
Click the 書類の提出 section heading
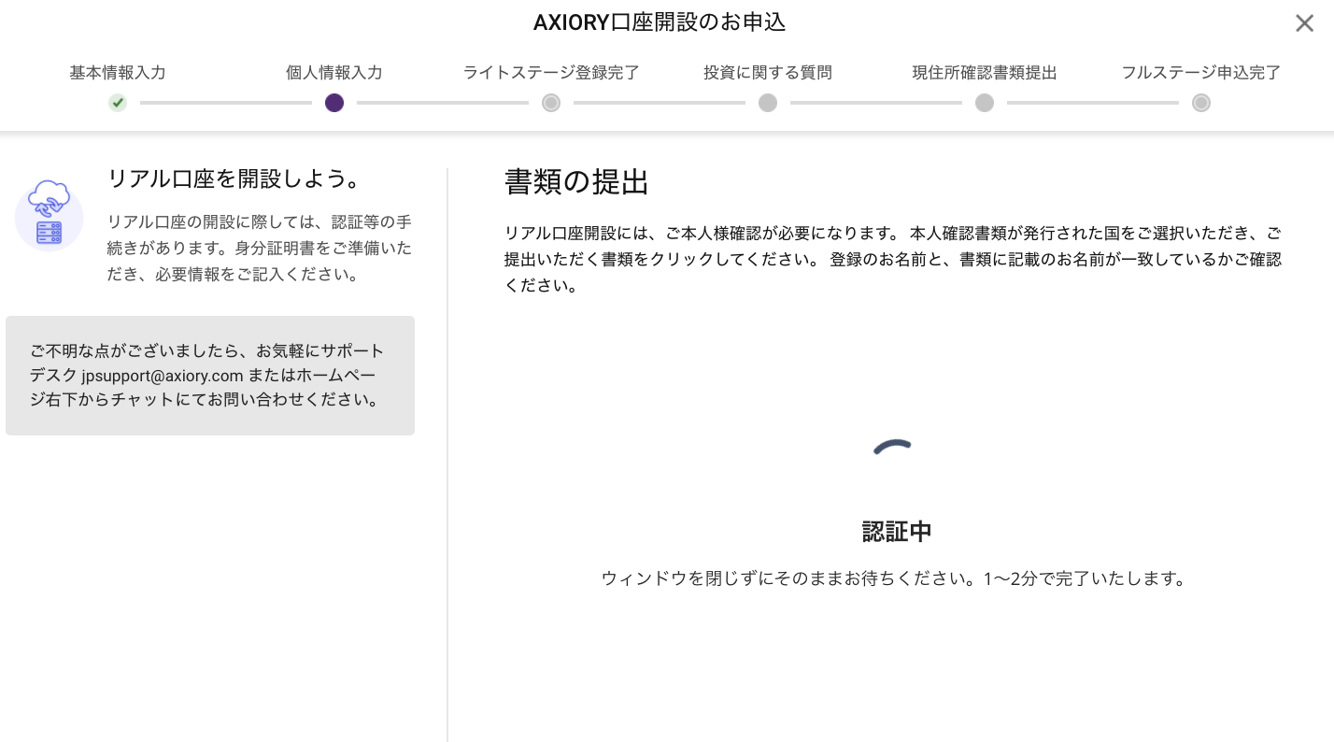click(576, 182)
